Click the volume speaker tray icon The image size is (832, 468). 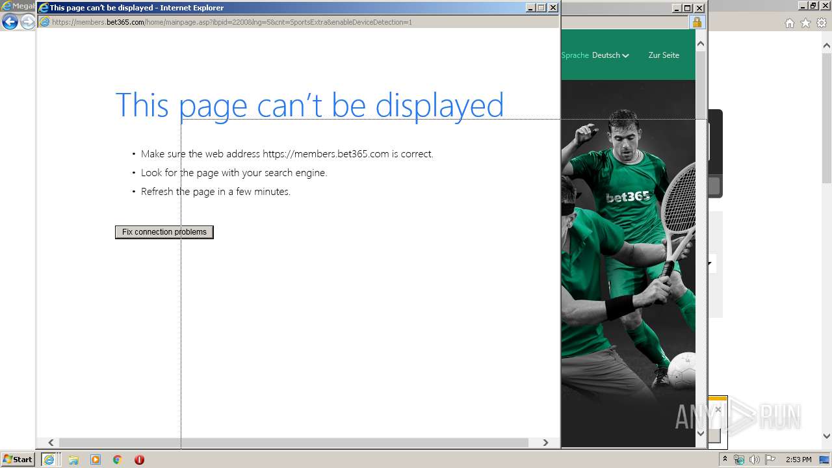(755, 460)
